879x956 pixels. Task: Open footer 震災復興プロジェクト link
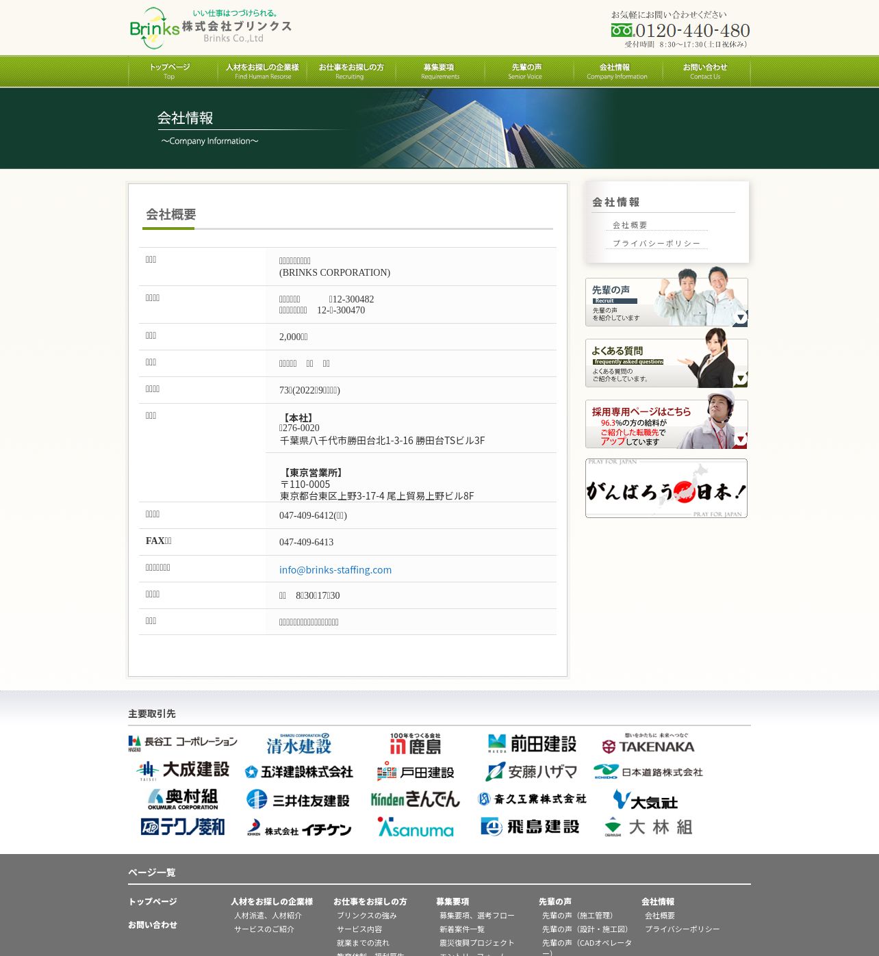477,943
